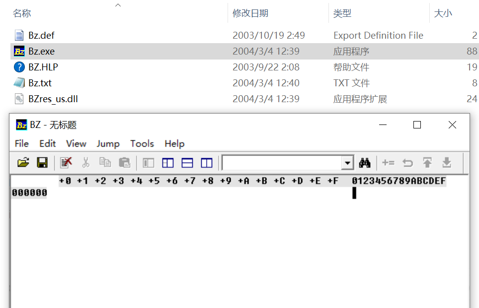Toggle the gray bitmap view pane icon

coord(149,163)
